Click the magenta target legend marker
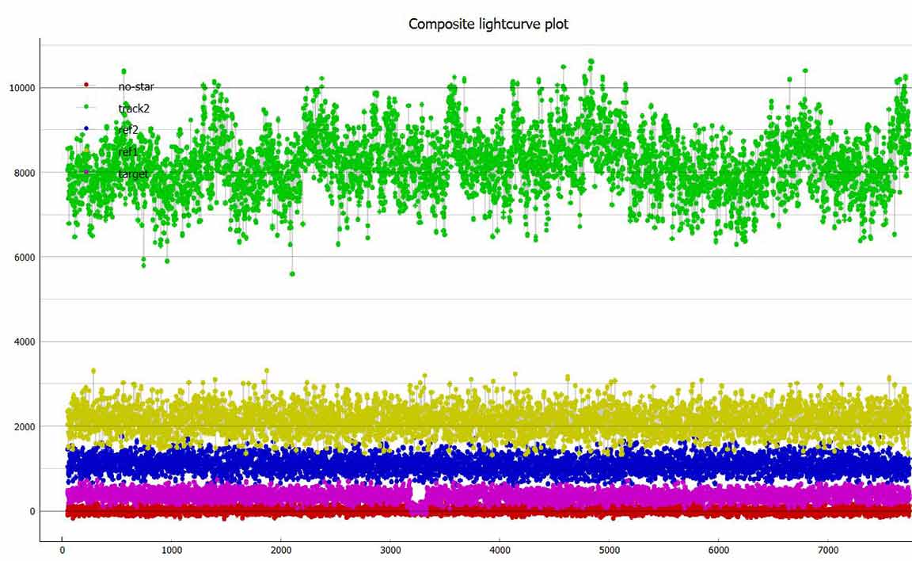 click(86, 172)
